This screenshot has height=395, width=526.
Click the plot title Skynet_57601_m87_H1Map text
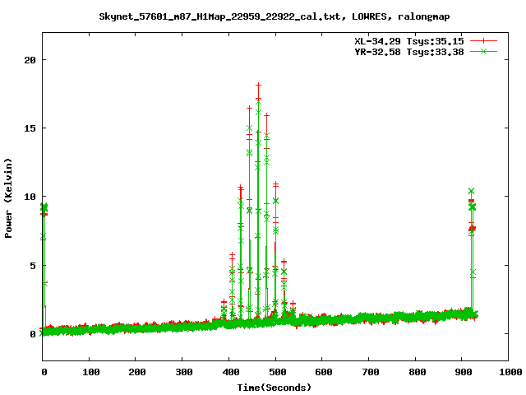point(274,16)
